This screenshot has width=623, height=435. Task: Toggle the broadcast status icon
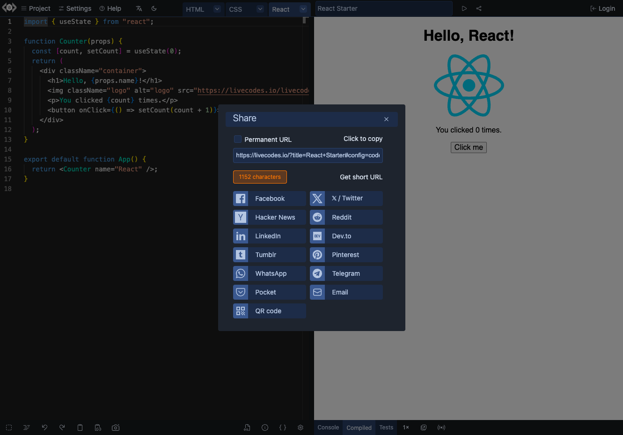click(441, 428)
